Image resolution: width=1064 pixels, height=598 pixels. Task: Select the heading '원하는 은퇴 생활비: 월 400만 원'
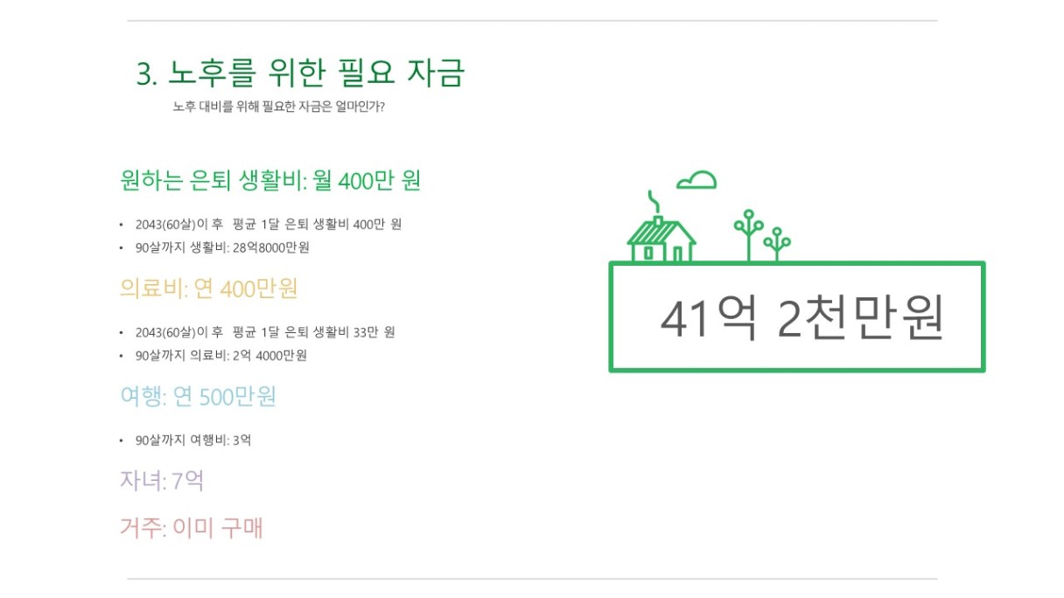pyautogui.click(x=270, y=181)
